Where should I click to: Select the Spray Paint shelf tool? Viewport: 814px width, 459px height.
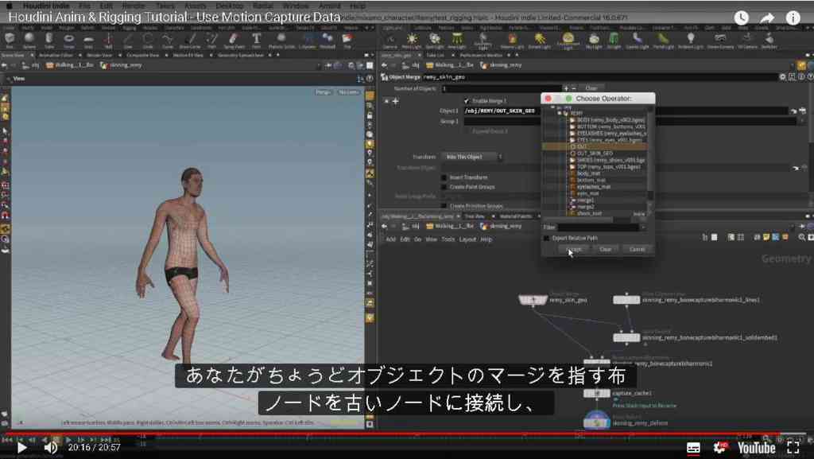tap(234, 40)
